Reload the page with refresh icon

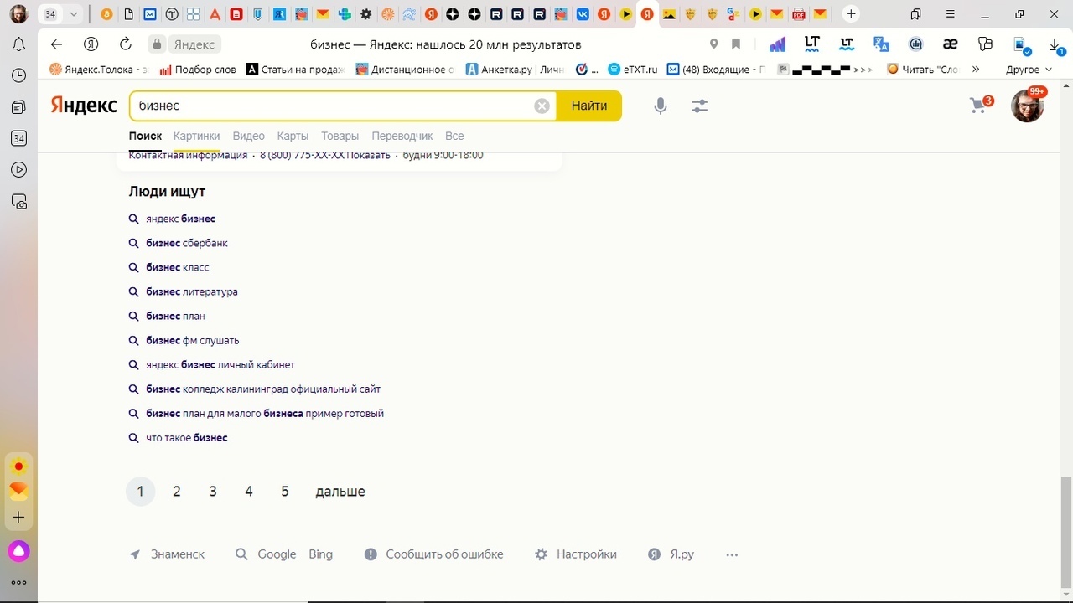tap(126, 44)
